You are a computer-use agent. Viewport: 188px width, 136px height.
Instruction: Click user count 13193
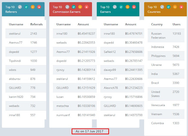tap(177, 33)
